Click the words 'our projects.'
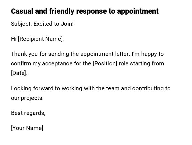Viewport: 192px width, 145px height. 27,98
